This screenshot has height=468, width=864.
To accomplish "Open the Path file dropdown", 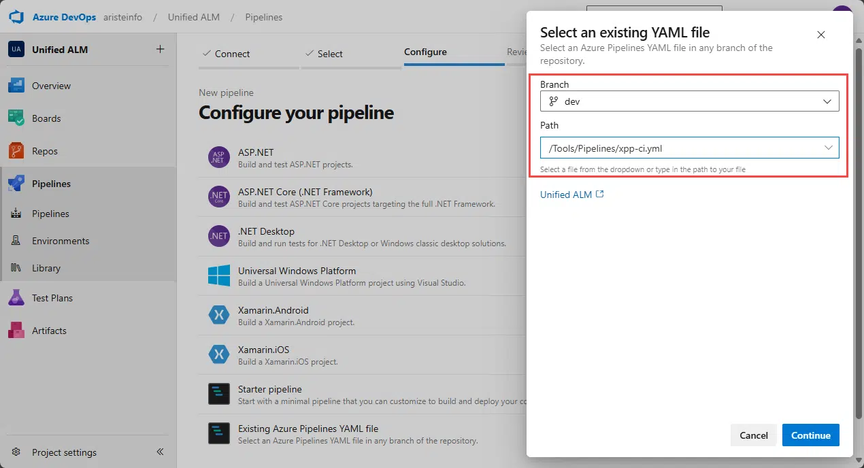I will coord(829,148).
